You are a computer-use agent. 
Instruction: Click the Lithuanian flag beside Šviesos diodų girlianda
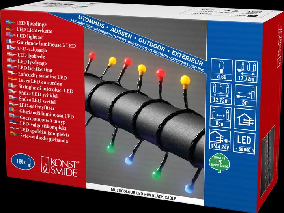15,134
